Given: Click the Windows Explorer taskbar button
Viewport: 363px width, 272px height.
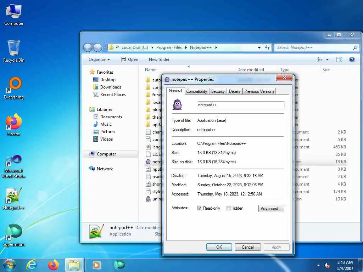Looking at the screenshot, I should click(74, 265).
